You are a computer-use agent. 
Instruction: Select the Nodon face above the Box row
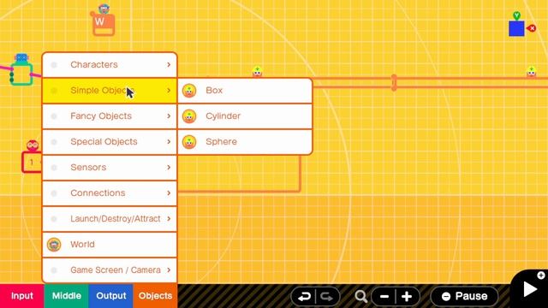pyautogui.click(x=257, y=71)
